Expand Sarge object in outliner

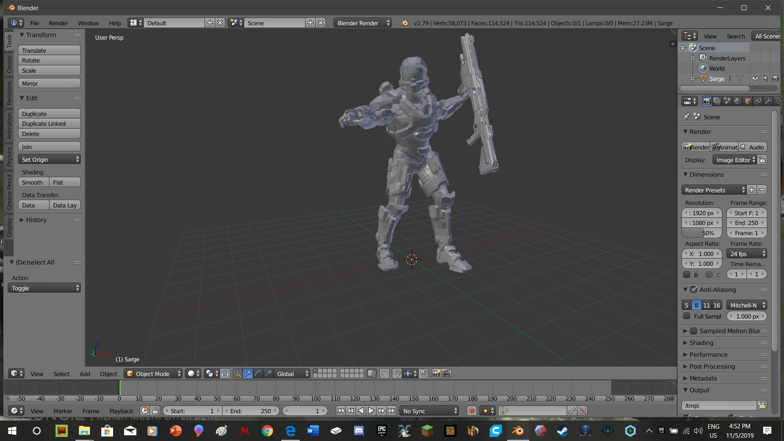point(693,78)
